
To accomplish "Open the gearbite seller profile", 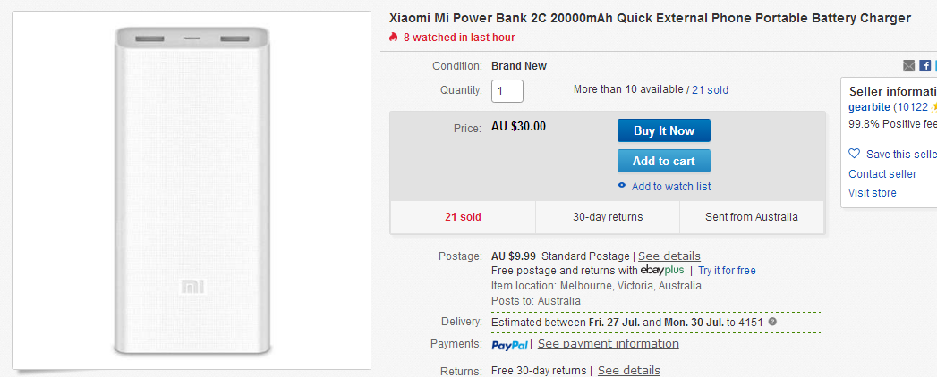I will tap(869, 107).
